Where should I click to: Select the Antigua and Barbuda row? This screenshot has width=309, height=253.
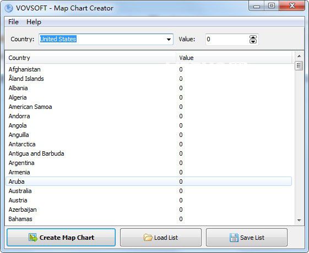click(x=149, y=153)
